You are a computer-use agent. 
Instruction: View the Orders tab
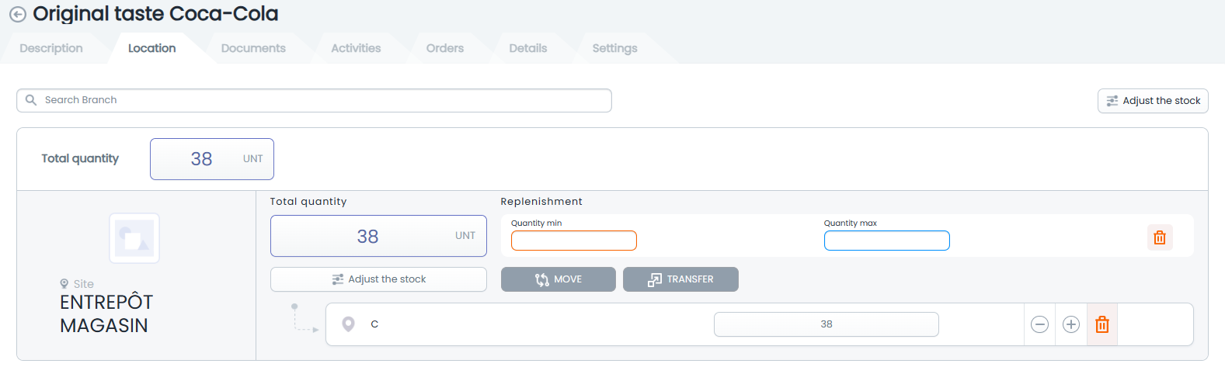[x=445, y=48]
